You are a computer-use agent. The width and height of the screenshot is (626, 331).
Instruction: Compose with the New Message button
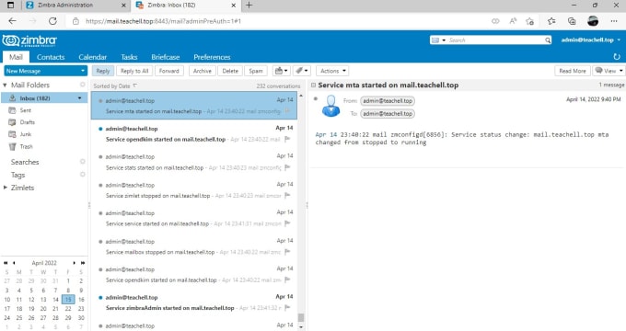[x=41, y=71]
